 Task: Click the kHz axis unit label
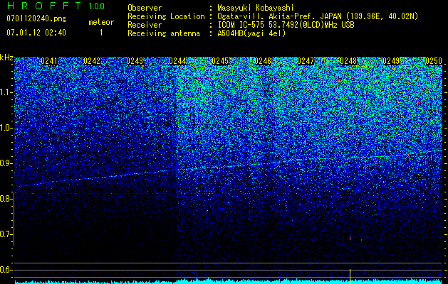[x=6, y=58]
